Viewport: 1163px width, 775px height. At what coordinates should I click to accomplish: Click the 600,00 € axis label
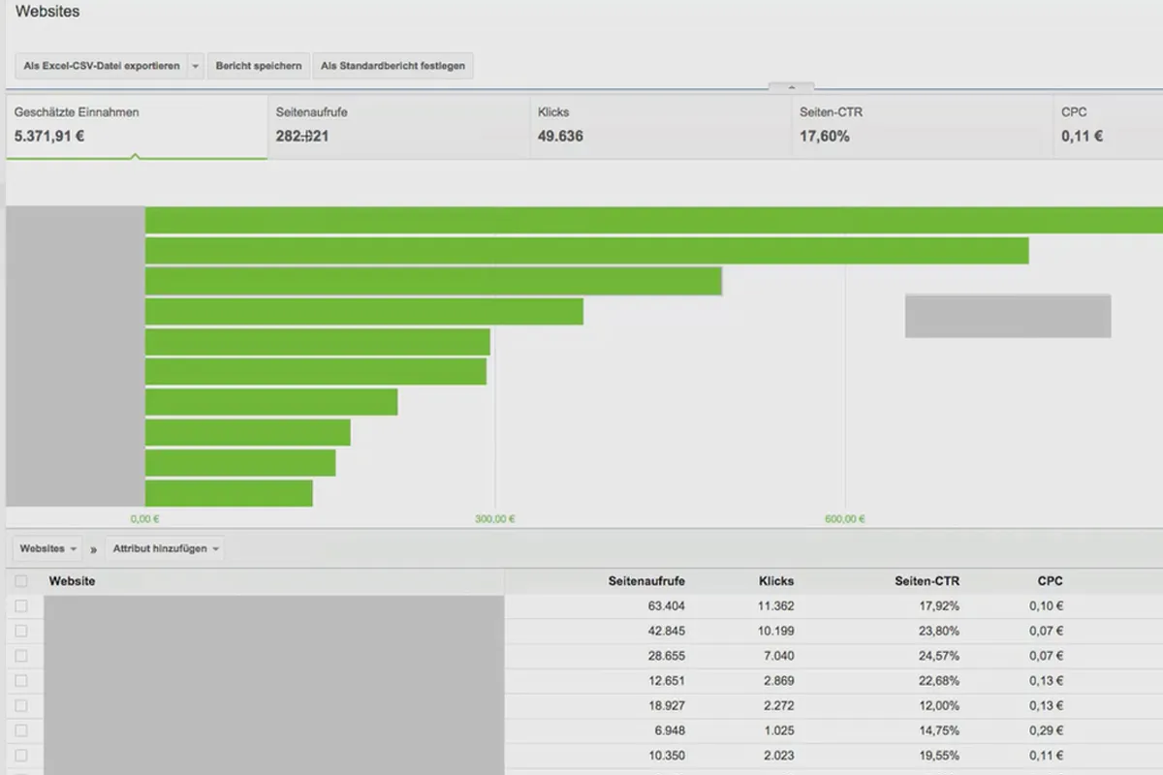tap(845, 519)
